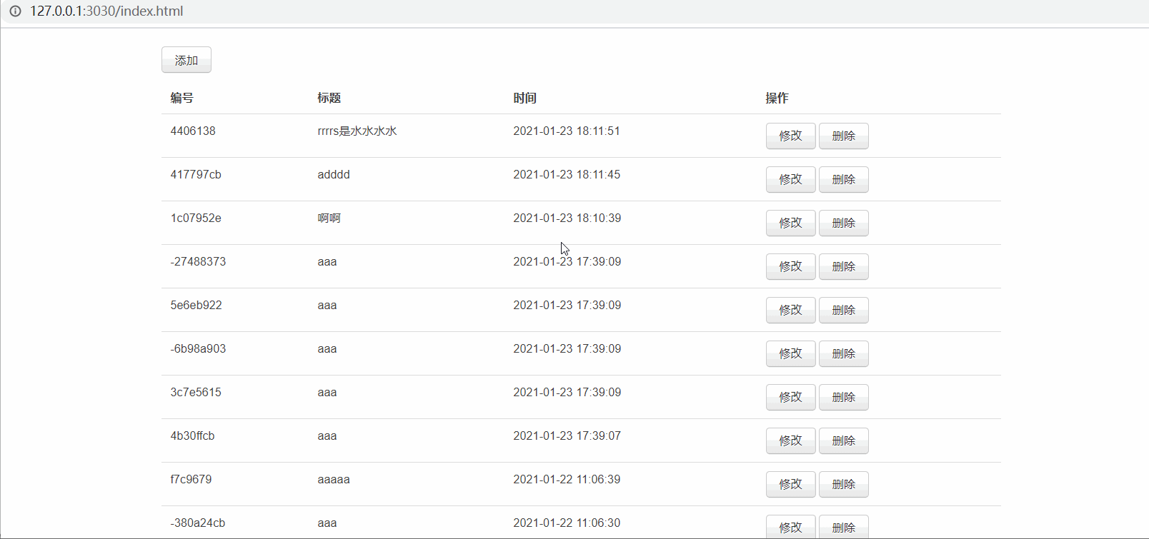The width and height of the screenshot is (1149, 539).
Task: Click timestamp 2021-01-23 17:39:07
Action: pos(567,436)
